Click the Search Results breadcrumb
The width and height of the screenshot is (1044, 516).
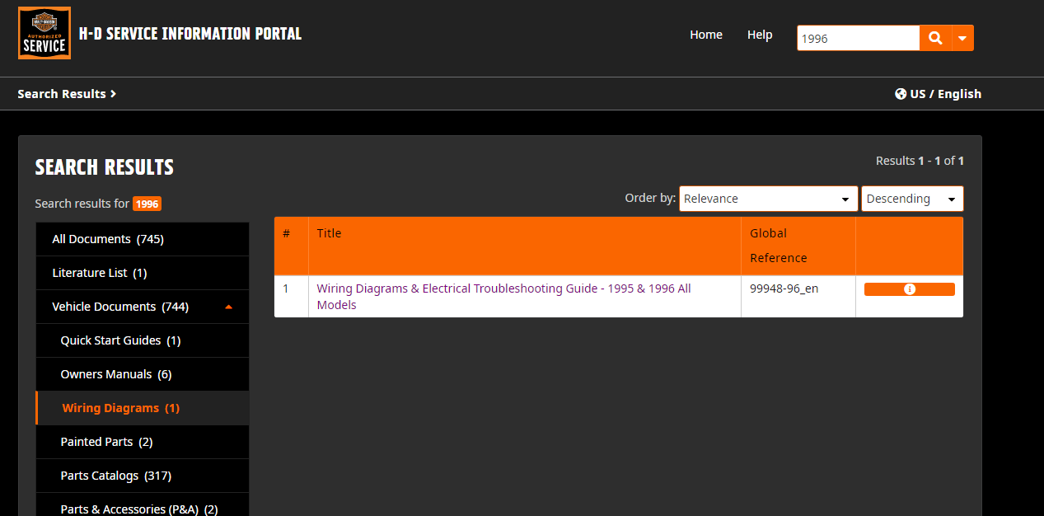[x=66, y=94]
